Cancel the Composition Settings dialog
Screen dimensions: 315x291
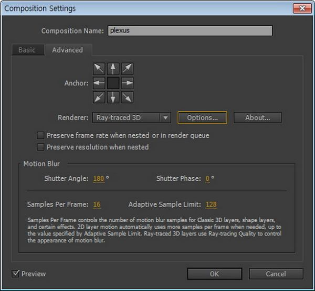click(x=276, y=274)
